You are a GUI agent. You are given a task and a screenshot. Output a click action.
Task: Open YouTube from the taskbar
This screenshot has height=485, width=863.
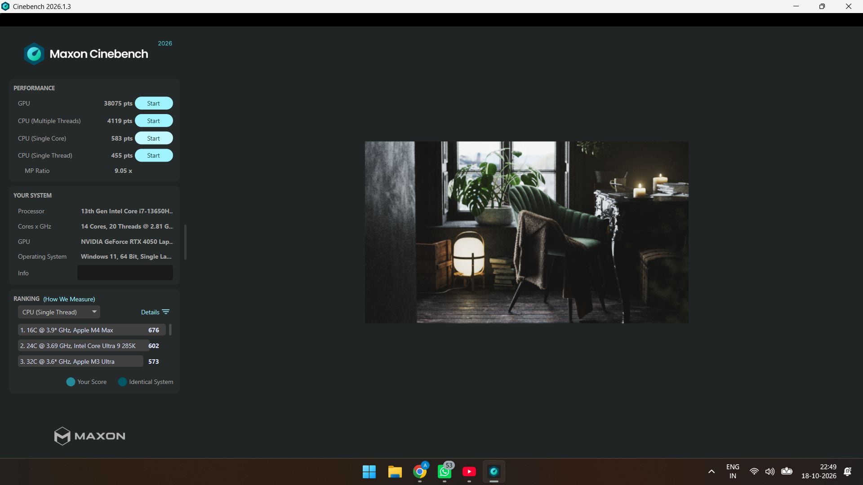[x=469, y=472]
